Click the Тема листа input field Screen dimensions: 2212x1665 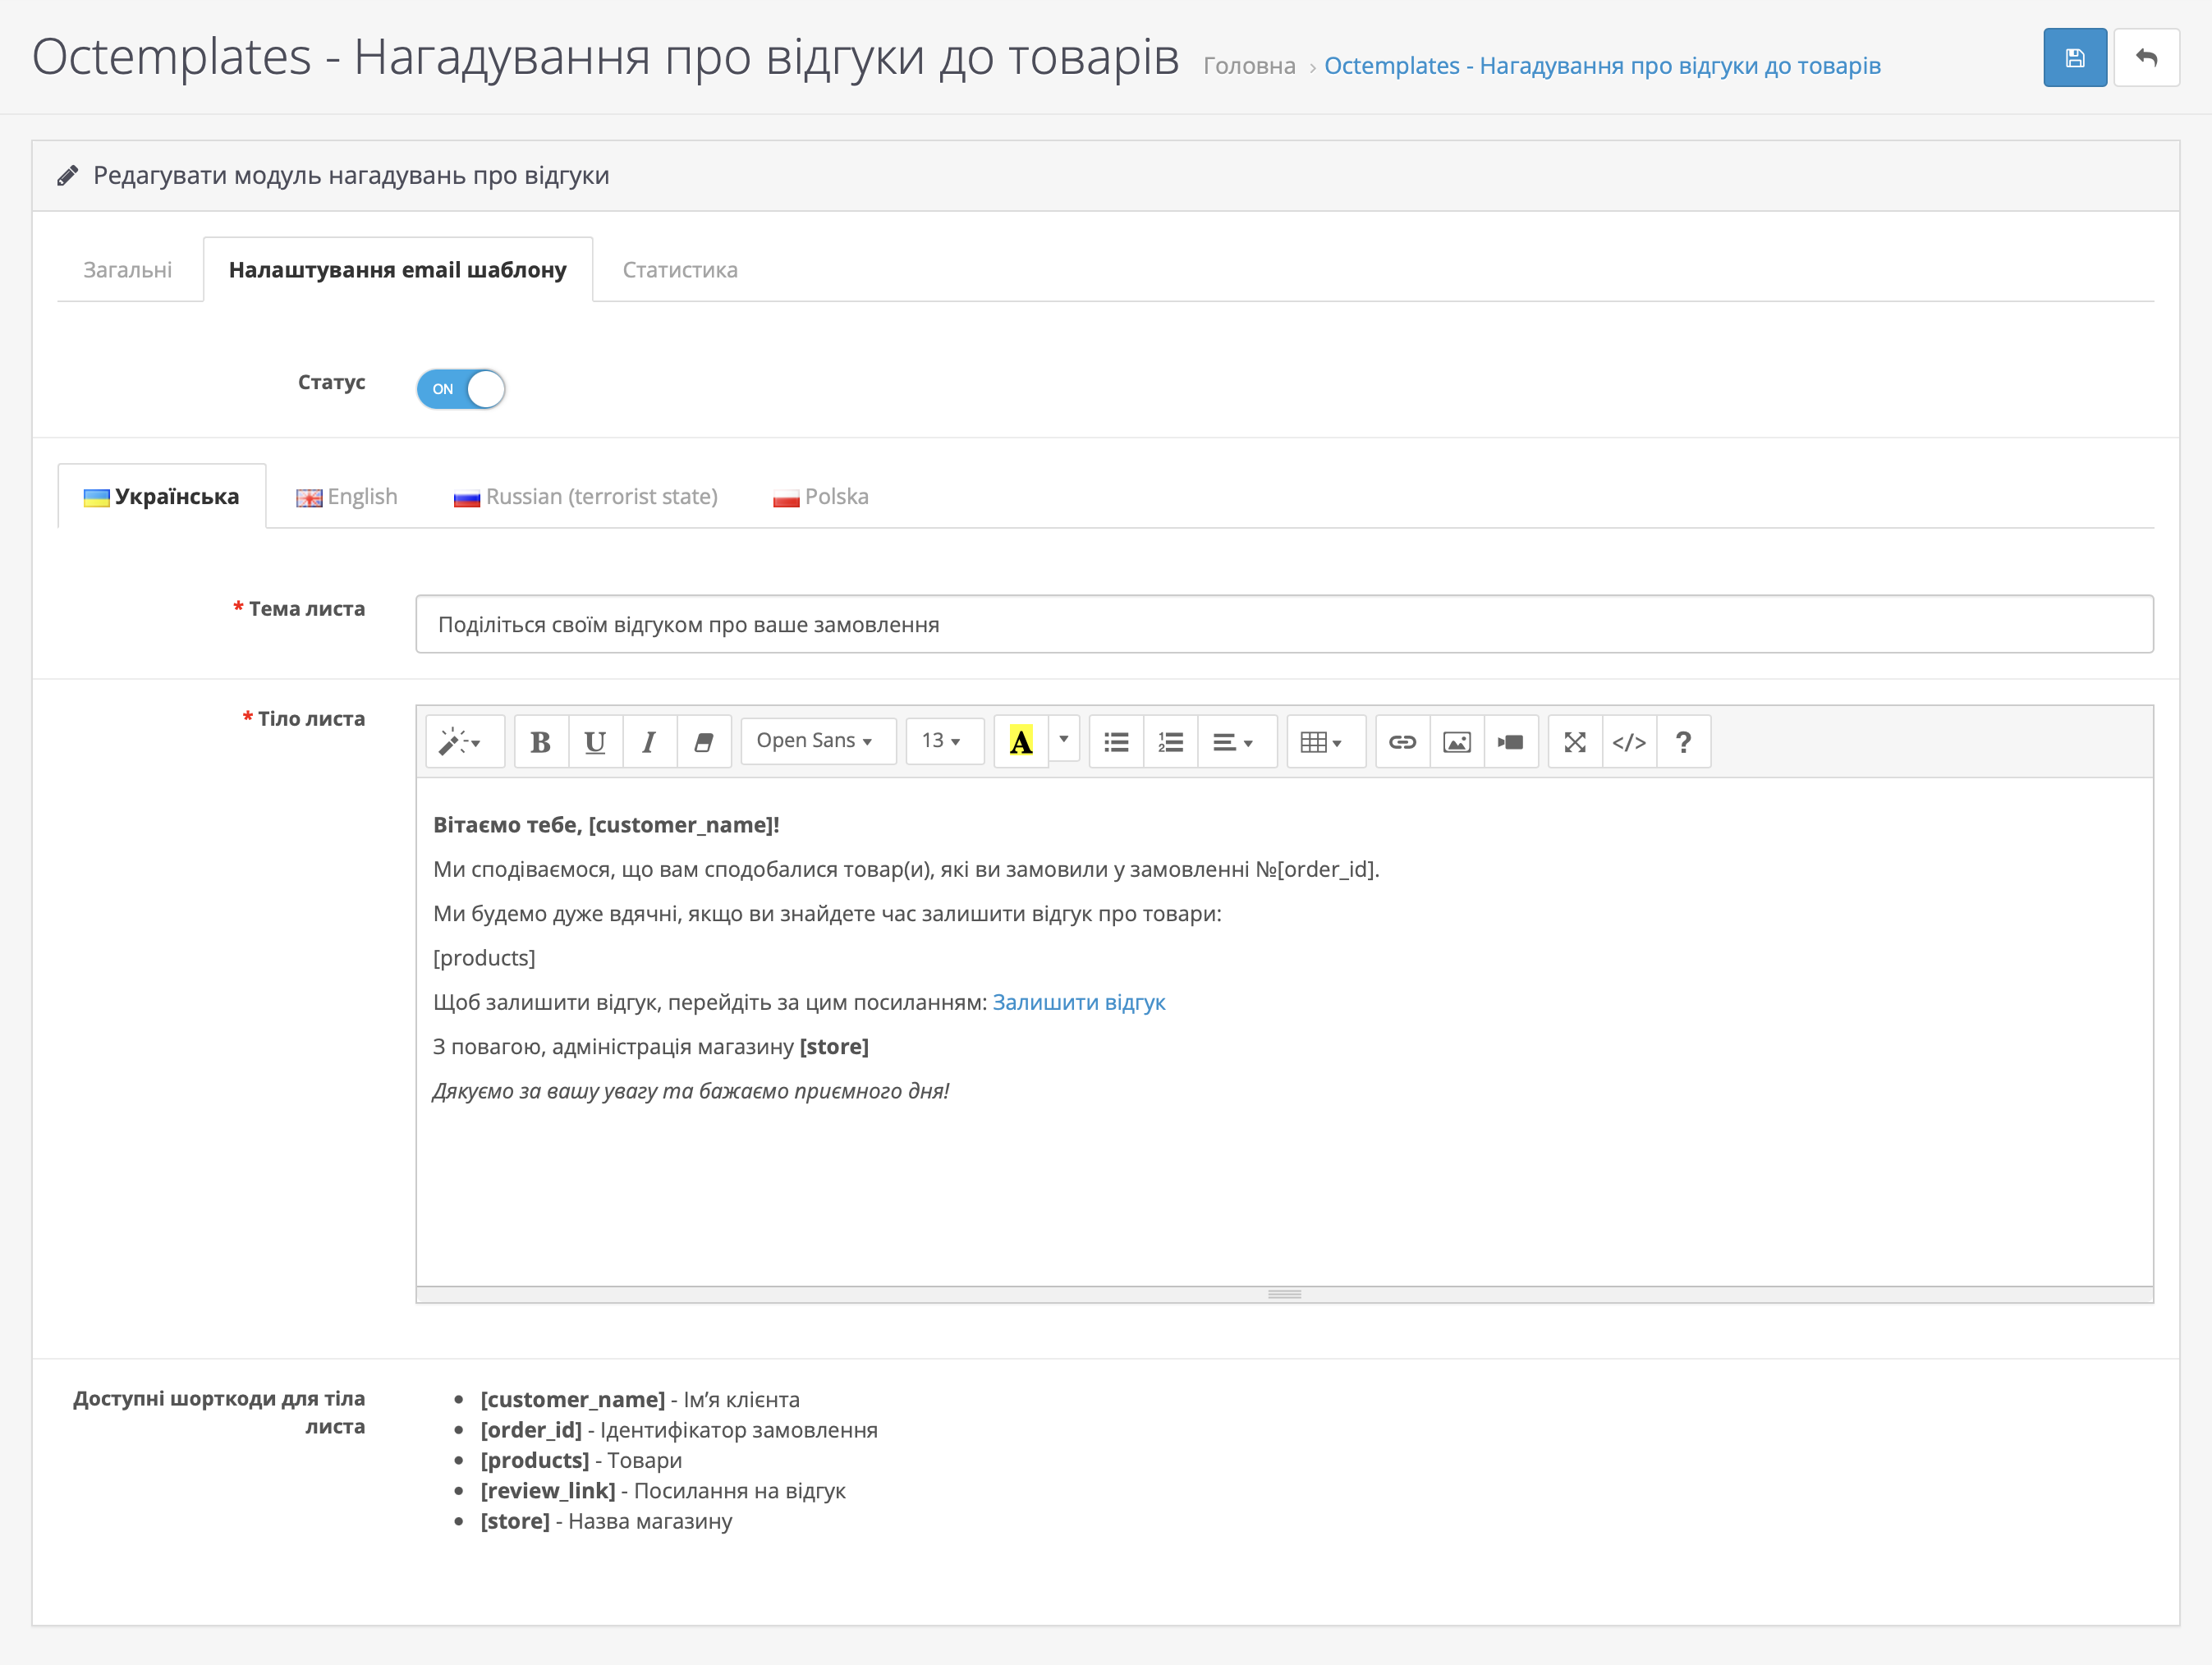click(x=1284, y=625)
